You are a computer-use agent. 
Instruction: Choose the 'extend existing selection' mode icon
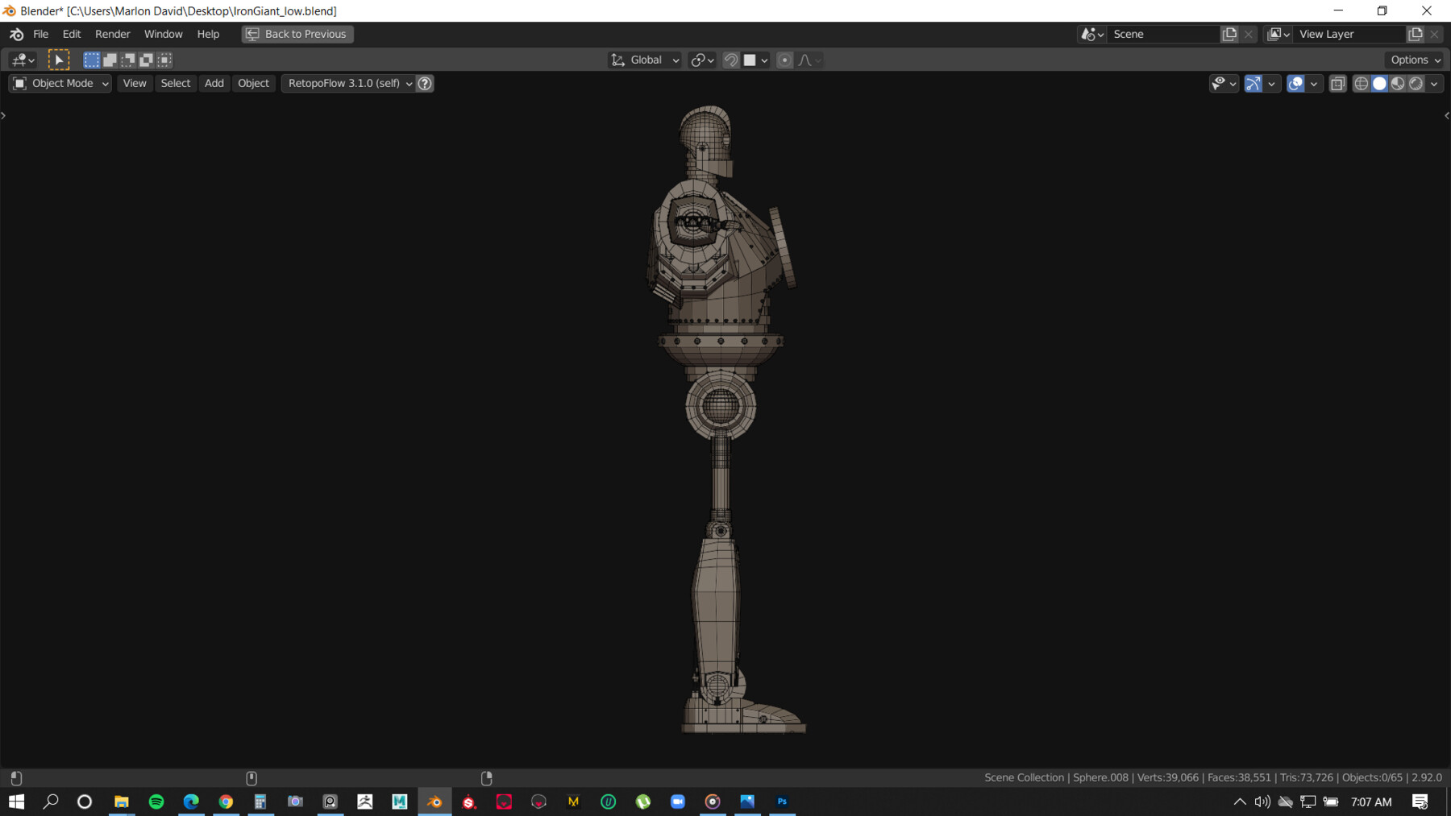click(x=110, y=60)
